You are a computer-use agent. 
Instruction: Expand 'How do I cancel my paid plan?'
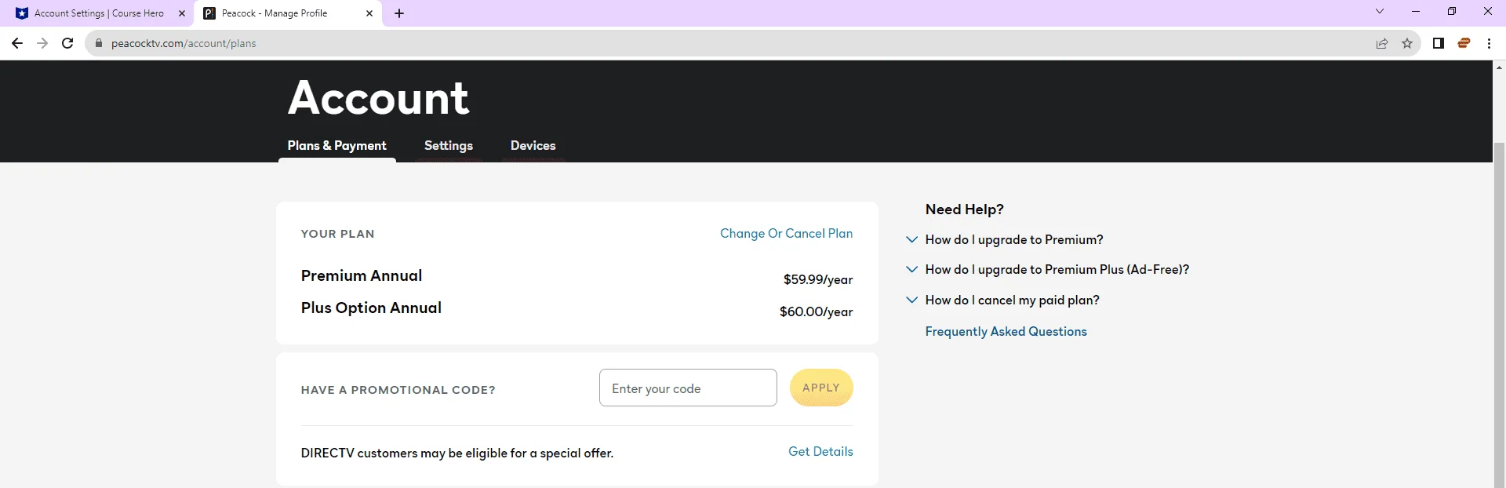click(x=1003, y=300)
